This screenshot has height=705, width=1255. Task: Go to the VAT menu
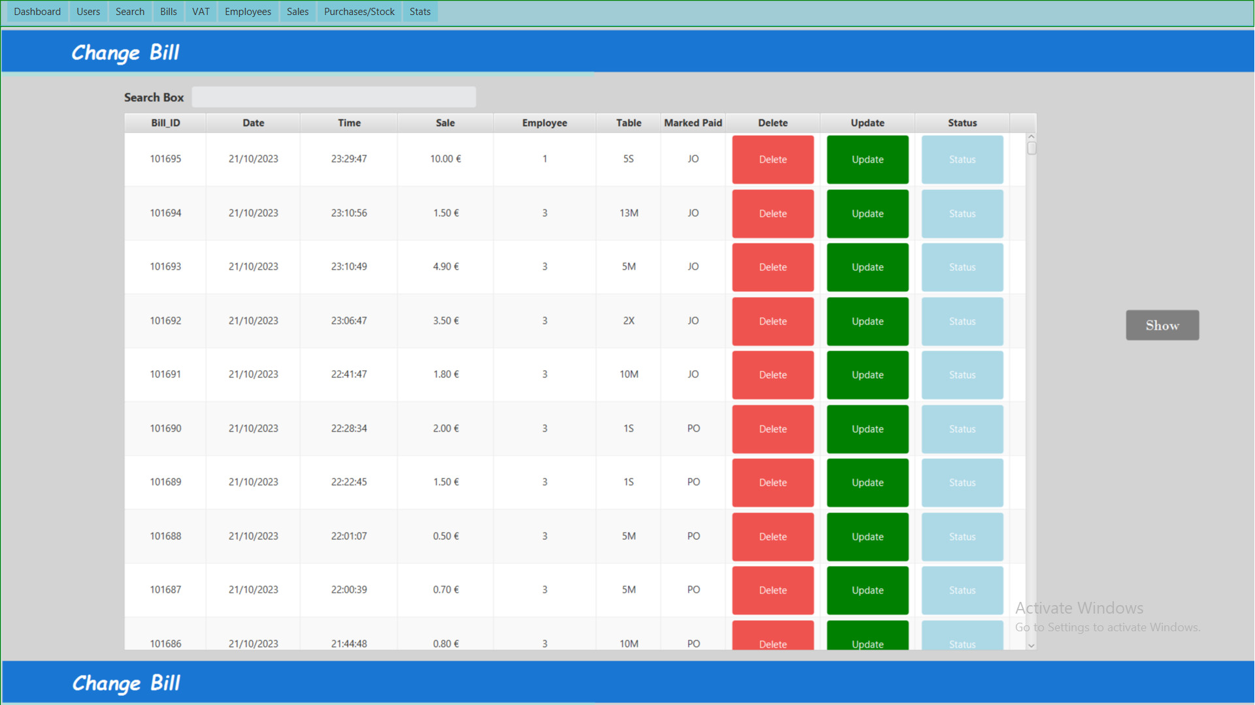pos(201,12)
